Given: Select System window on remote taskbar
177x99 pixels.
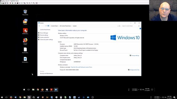Looking at the screenshot, I should [56, 90].
